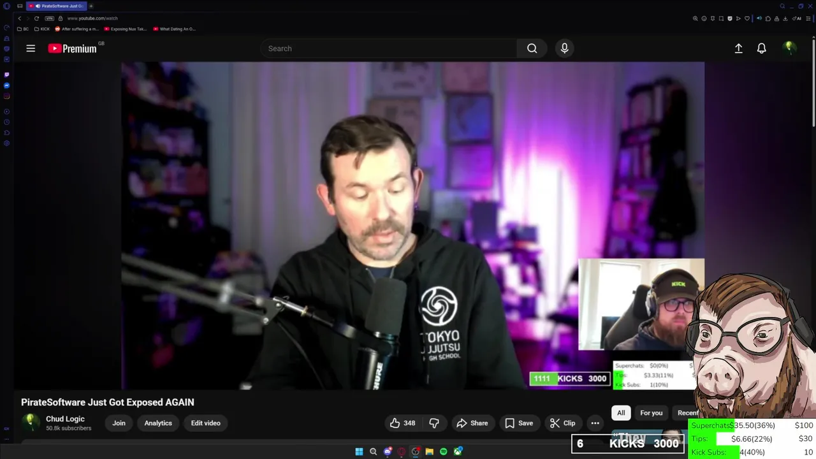This screenshot has width=816, height=459.
Task: Click the www.youtube.com/watch address bar
Action: [92, 18]
